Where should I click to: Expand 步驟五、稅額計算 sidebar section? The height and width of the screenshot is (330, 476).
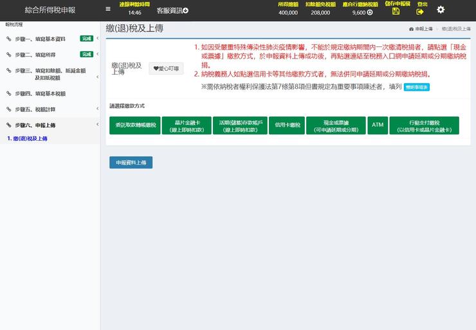click(97, 109)
